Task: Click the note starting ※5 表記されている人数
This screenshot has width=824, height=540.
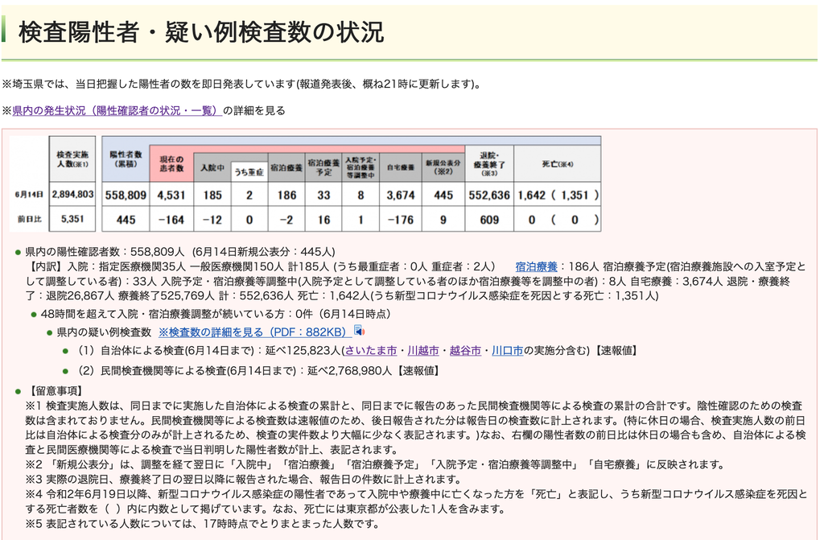Action: (x=202, y=524)
